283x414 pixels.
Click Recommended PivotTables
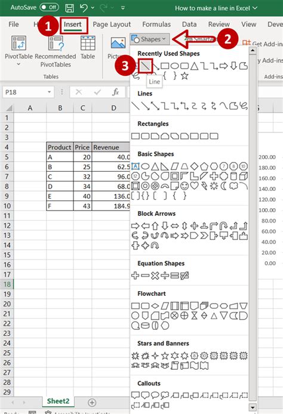tap(56, 51)
